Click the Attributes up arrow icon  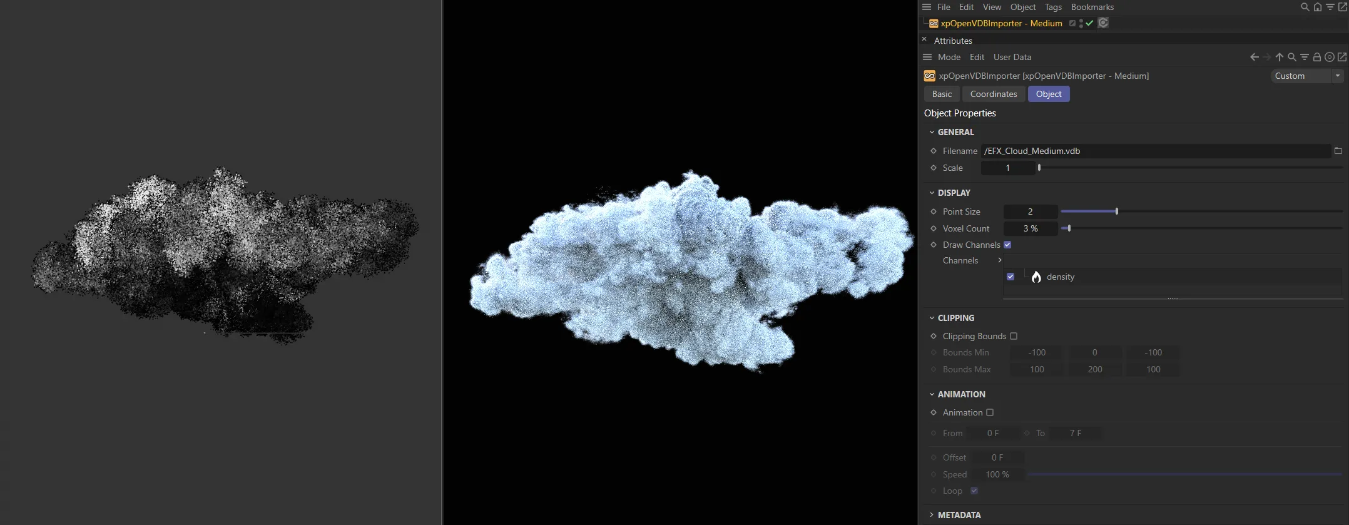(x=1280, y=57)
